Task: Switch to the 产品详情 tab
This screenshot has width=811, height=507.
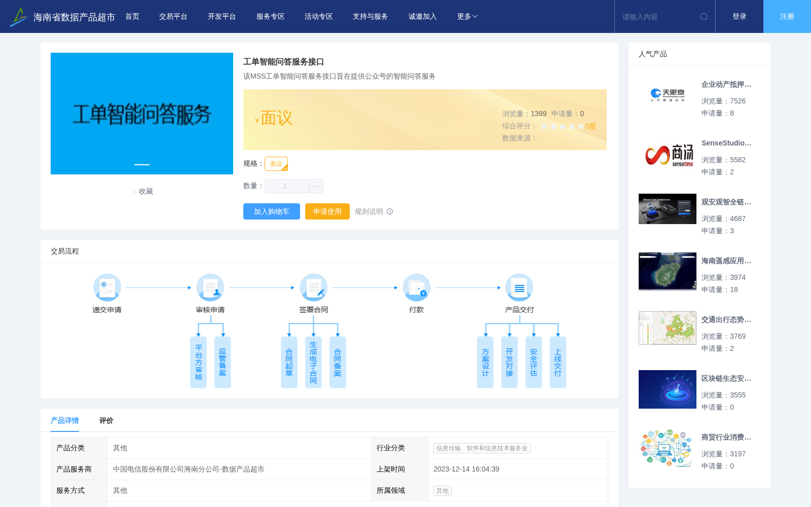Action: 65,420
